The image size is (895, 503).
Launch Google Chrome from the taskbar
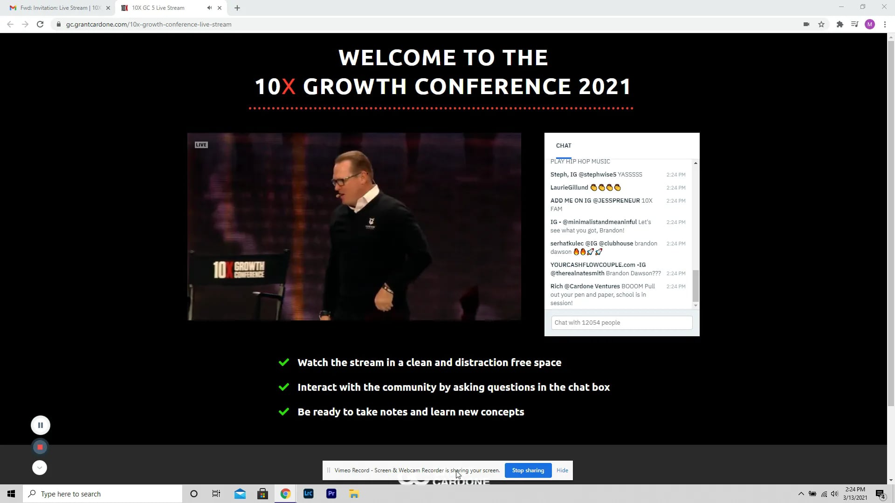pos(285,493)
